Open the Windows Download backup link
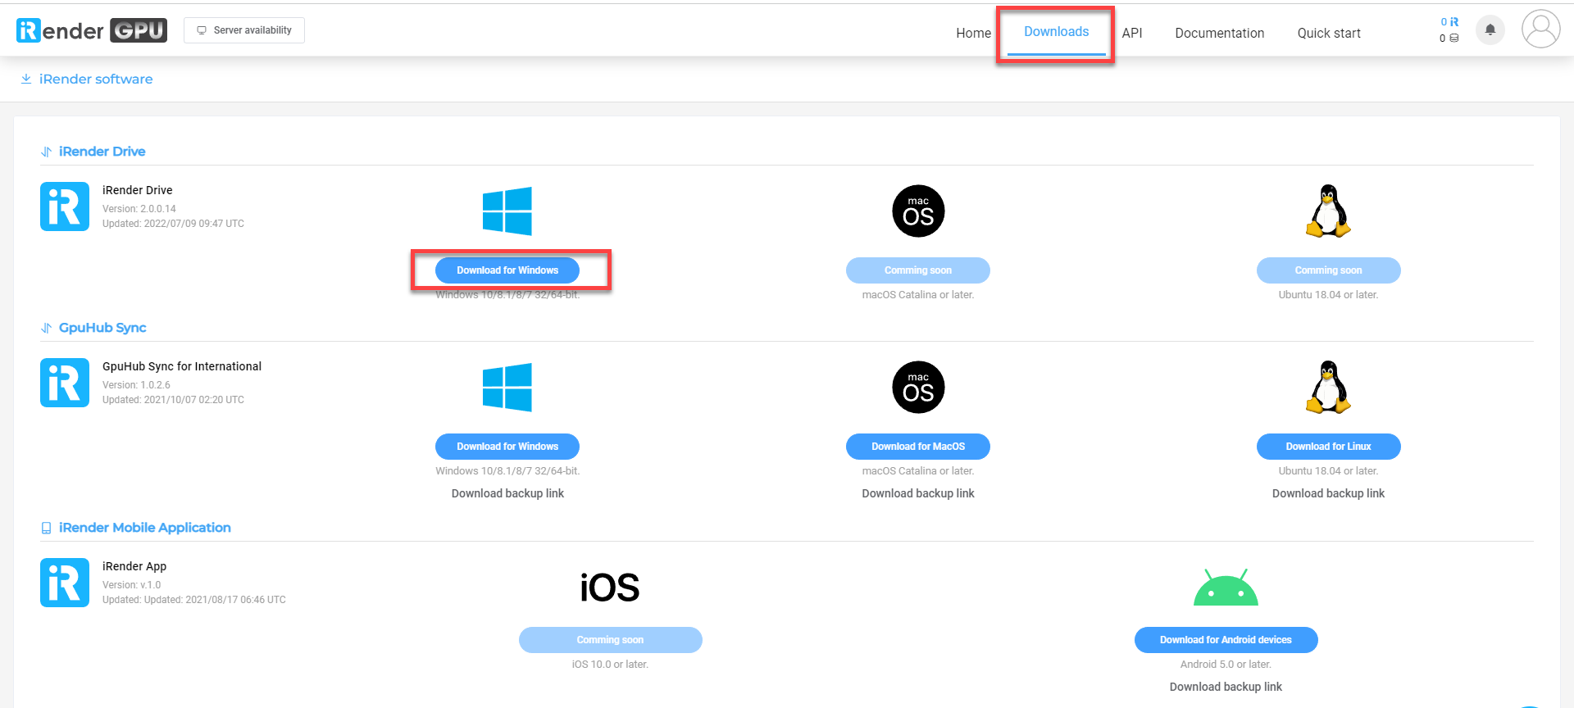 tap(507, 493)
